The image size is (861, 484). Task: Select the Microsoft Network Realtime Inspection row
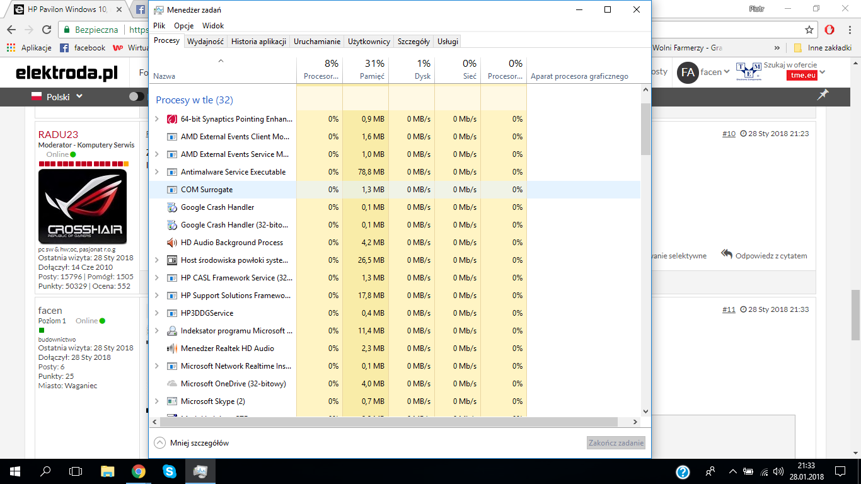(395, 366)
